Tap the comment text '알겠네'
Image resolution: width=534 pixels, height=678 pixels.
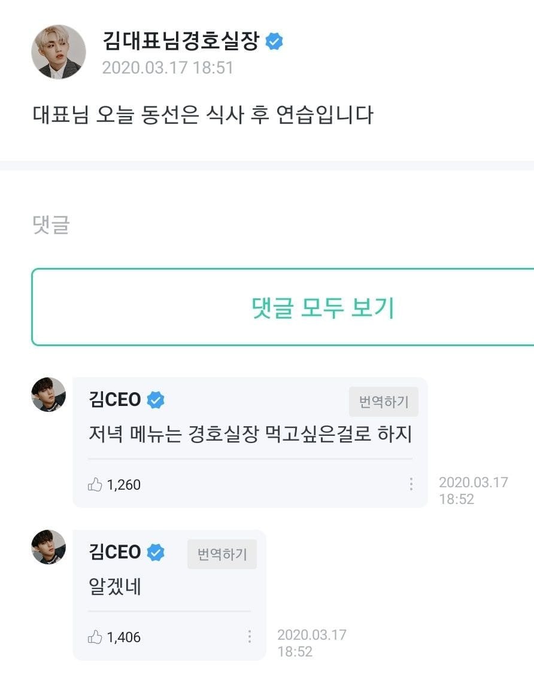114,587
